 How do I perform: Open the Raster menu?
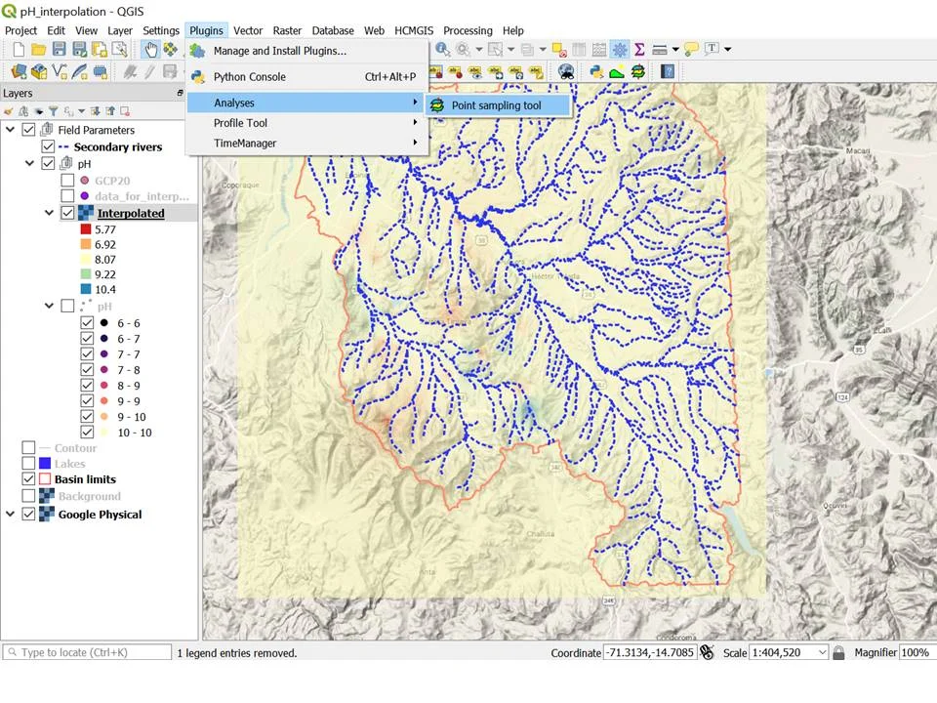pos(287,30)
